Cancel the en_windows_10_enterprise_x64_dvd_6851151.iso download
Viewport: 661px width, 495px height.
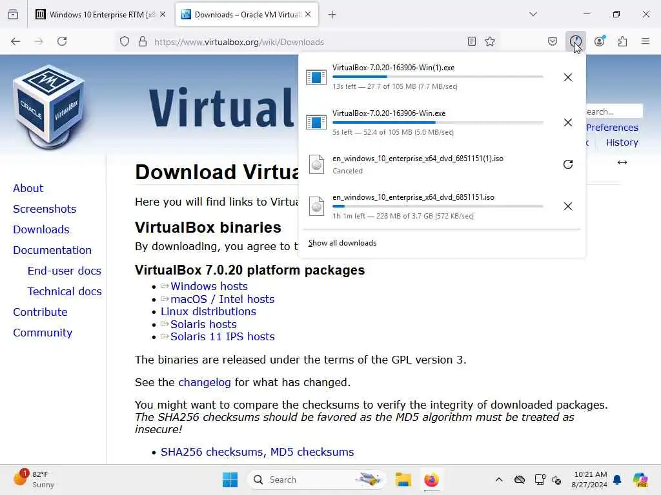pyautogui.click(x=568, y=206)
